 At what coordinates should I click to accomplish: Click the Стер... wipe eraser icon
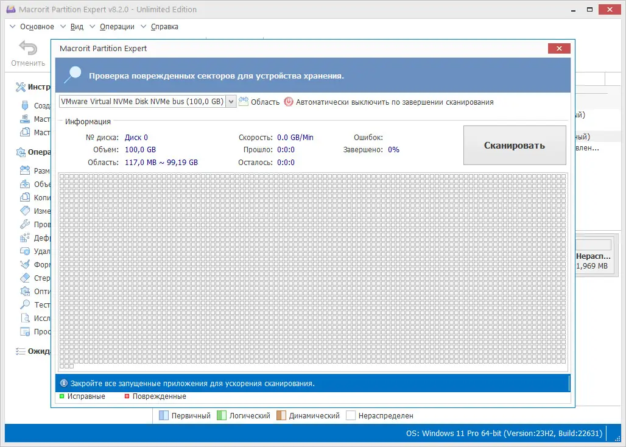[x=25, y=278]
